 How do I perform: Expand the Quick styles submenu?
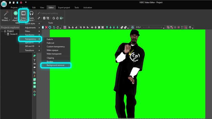30,24
